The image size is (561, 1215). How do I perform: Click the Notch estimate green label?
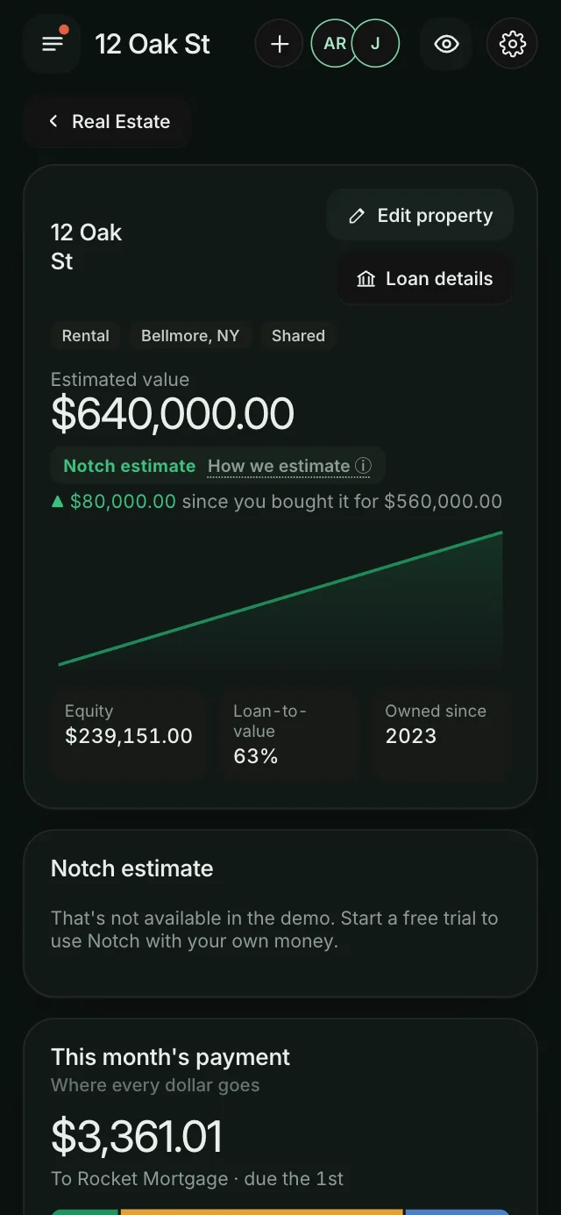tap(130, 466)
